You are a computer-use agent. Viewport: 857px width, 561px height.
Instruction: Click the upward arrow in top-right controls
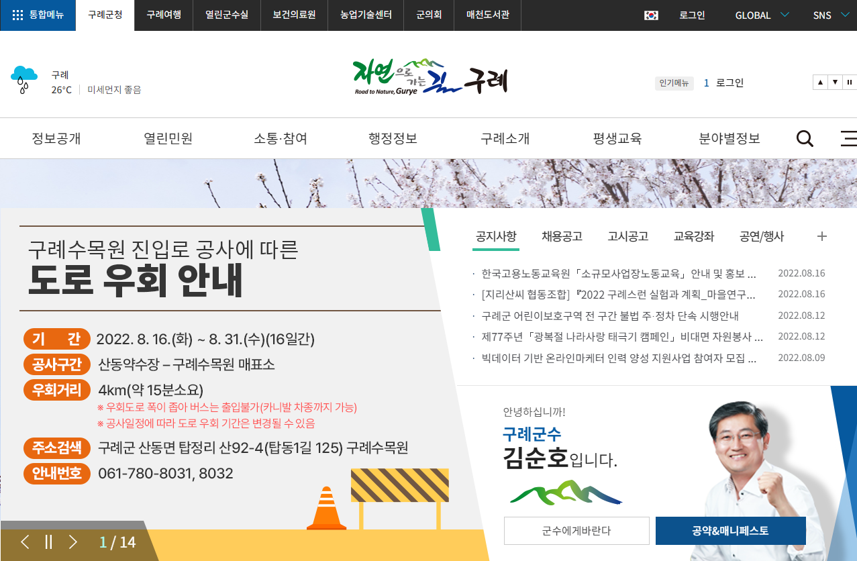[x=819, y=82]
